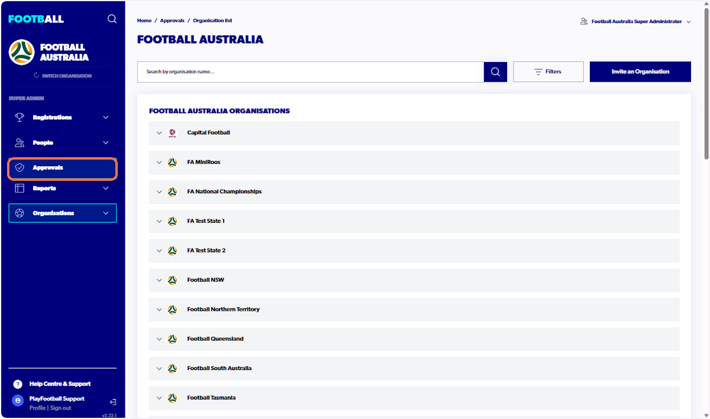
Task: Click the Football Tasmania logo icon
Action: pos(172,398)
